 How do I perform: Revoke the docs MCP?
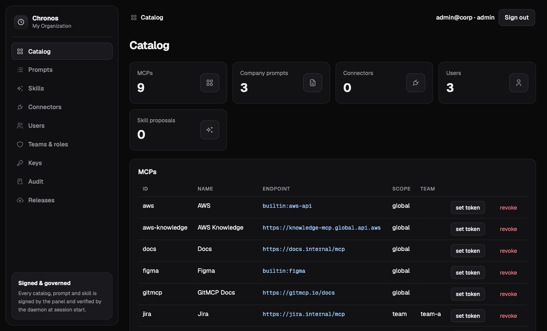(x=508, y=251)
